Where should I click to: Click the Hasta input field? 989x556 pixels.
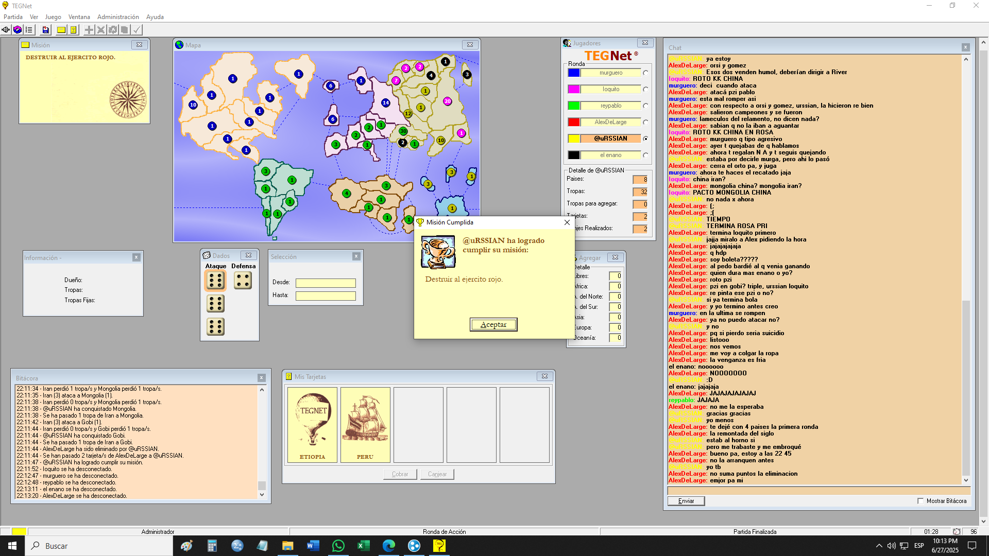tap(326, 296)
